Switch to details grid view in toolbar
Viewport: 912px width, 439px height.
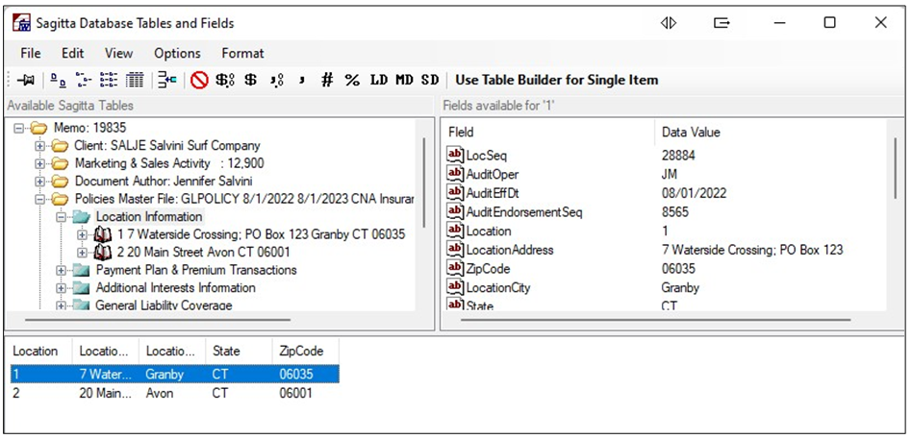135,81
